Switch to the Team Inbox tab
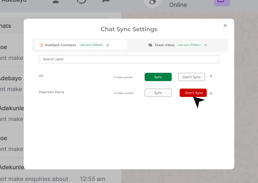This screenshot has height=183, width=258. 178,45
